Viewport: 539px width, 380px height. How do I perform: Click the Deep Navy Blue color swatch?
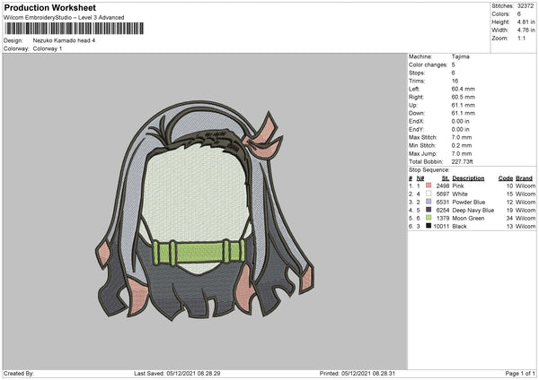coord(429,210)
